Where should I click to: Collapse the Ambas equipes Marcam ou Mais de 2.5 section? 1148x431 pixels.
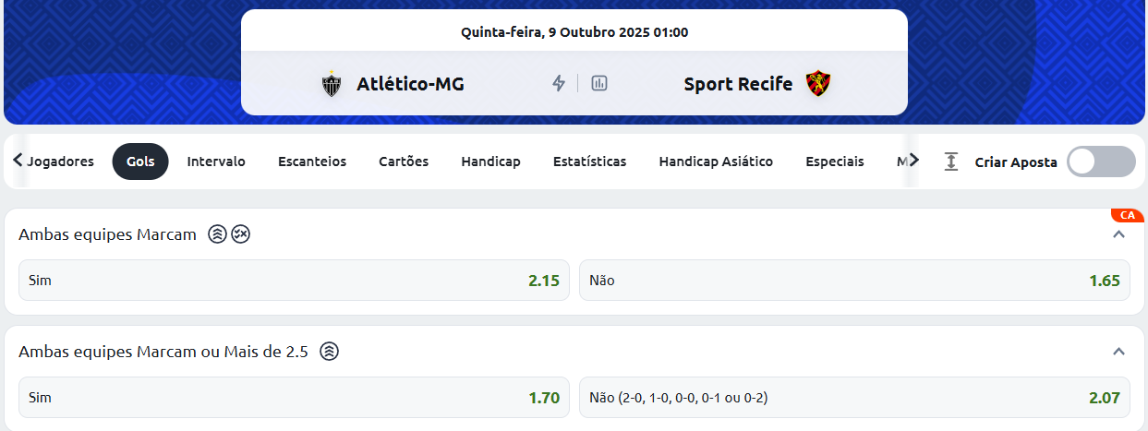(x=1119, y=352)
